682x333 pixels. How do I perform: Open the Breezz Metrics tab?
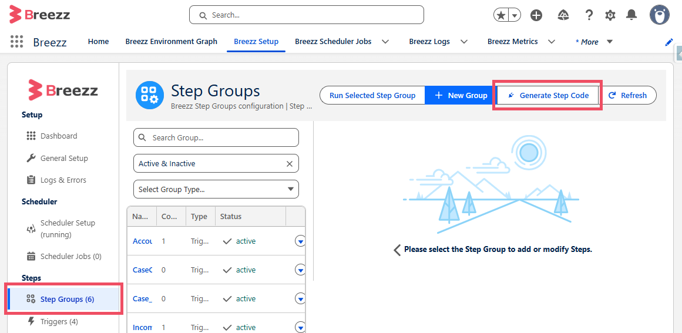pyautogui.click(x=512, y=42)
